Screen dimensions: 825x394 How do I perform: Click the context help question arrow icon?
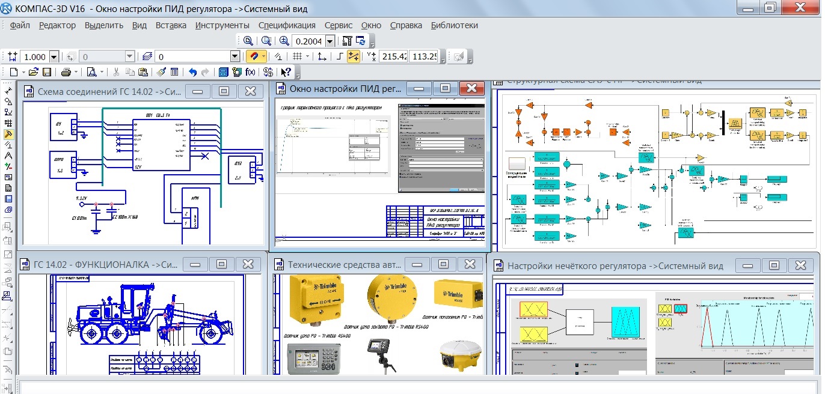tap(286, 72)
